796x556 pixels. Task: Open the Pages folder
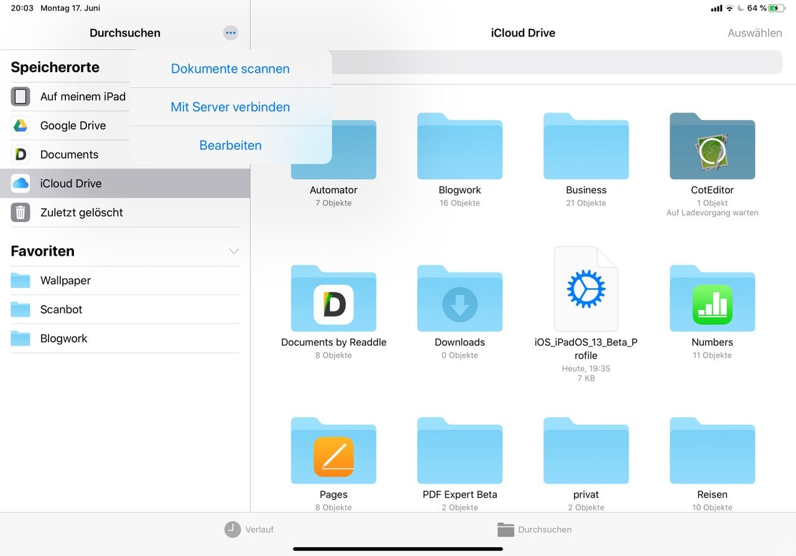coord(333,463)
